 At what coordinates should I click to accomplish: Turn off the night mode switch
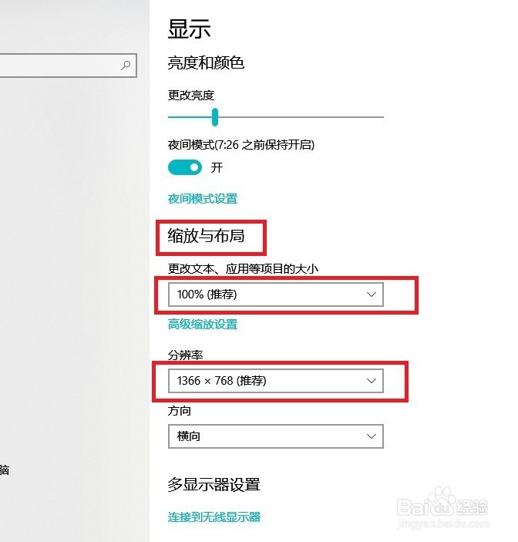tap(185, 167)
